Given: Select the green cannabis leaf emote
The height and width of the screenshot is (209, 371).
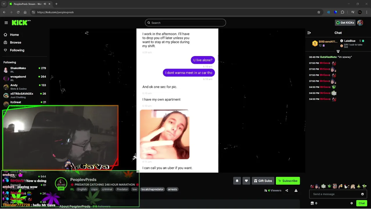Looking at the screenshot, I should [x=329, y=186].
